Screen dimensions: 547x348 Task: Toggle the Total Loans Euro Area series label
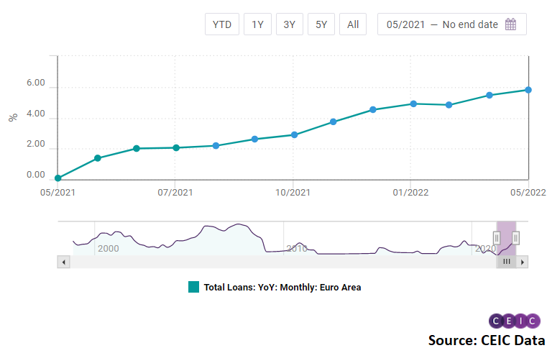click(282, 287)
